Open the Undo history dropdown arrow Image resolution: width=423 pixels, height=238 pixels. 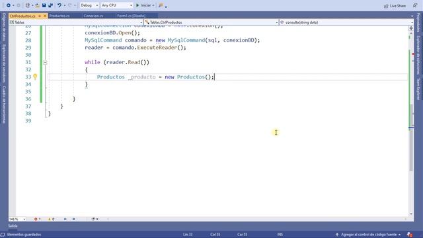65,5
